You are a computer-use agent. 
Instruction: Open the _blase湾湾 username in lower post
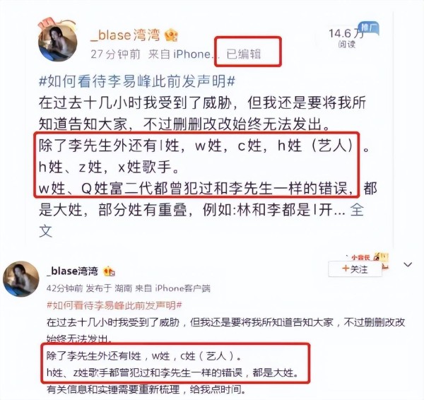pyautogui.click(x=72, y=271)
